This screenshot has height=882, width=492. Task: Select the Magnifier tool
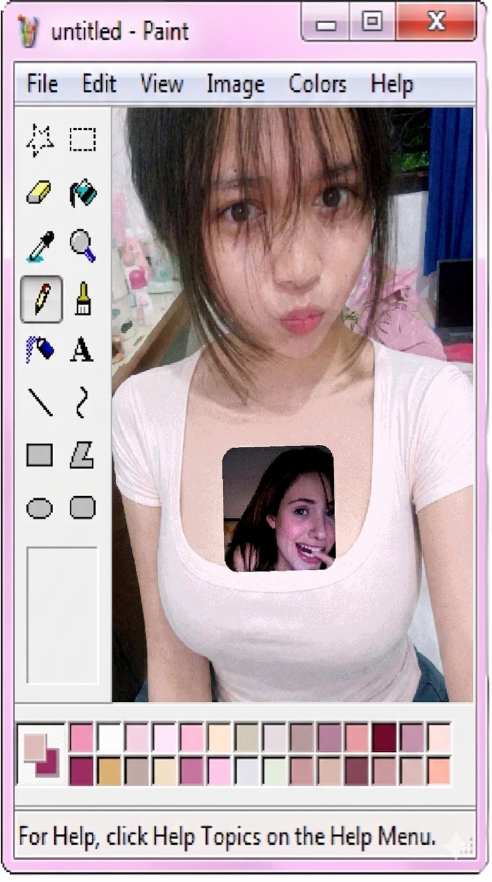point(83,245)
